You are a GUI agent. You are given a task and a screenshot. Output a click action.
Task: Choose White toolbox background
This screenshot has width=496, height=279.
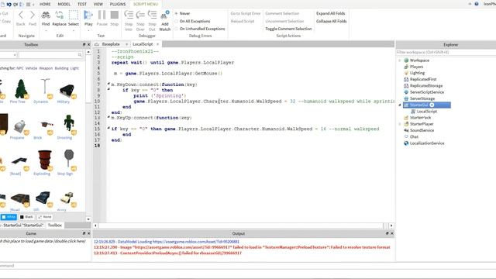pyautogui.click(x=9, y=217)
